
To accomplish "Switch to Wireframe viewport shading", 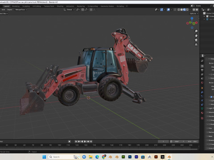I will pos(179,10).
